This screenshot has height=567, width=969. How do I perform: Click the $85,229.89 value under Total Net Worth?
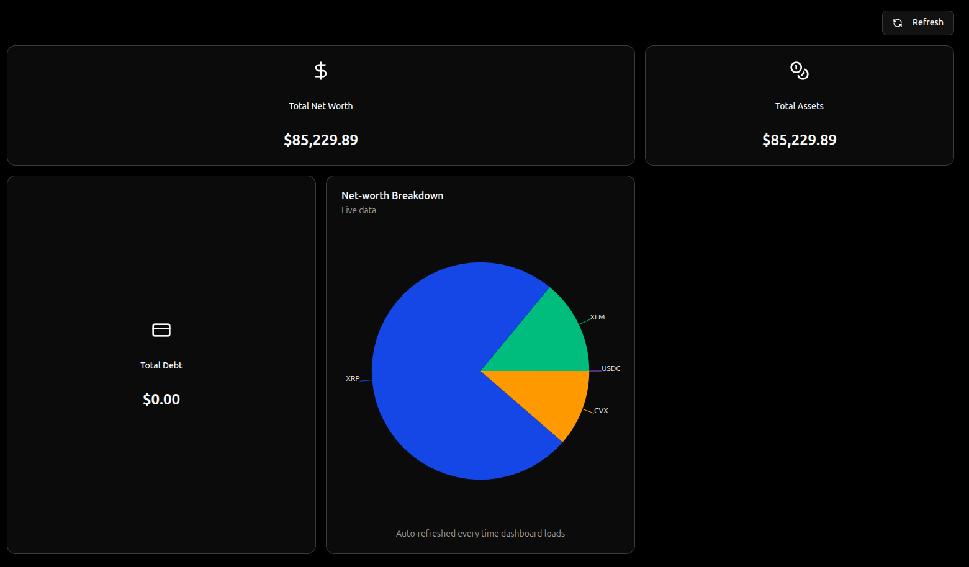tap(320, 140)
